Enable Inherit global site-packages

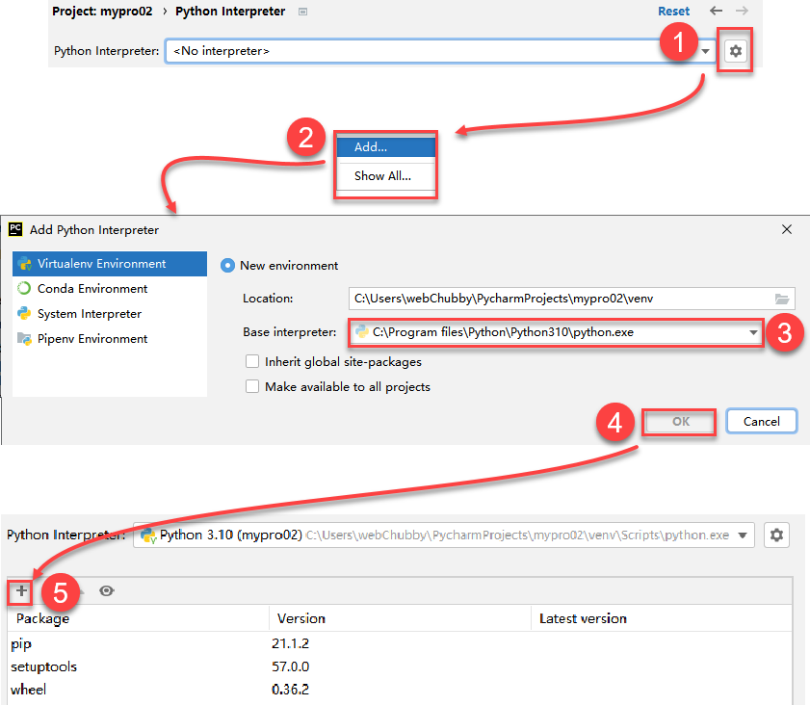252,361
